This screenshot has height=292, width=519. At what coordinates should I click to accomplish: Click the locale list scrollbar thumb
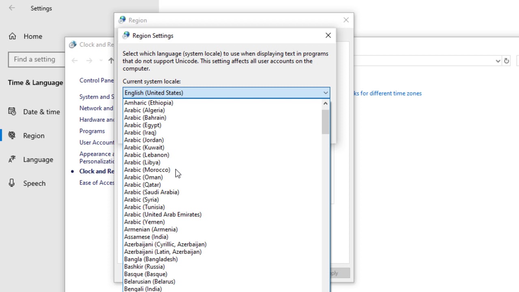(325, 122)
